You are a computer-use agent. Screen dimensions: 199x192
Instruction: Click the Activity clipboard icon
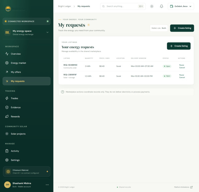(x=7, y=151)
